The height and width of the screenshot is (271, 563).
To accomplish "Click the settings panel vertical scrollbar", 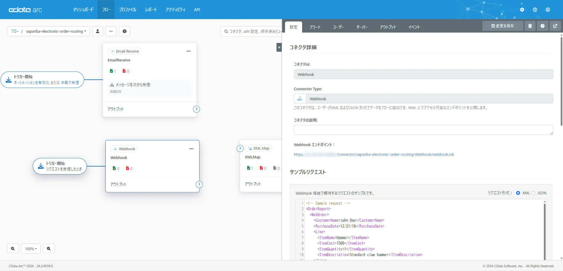I will 561,81.
